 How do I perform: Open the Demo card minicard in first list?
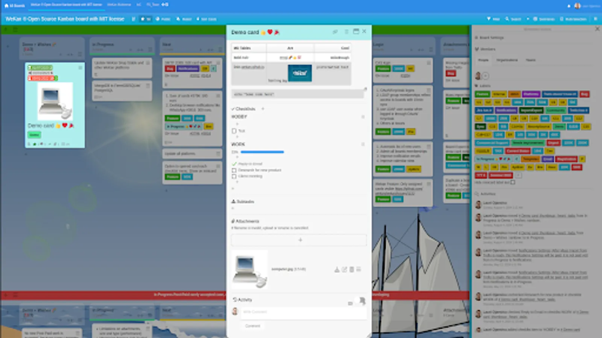(x=55, y=105)
